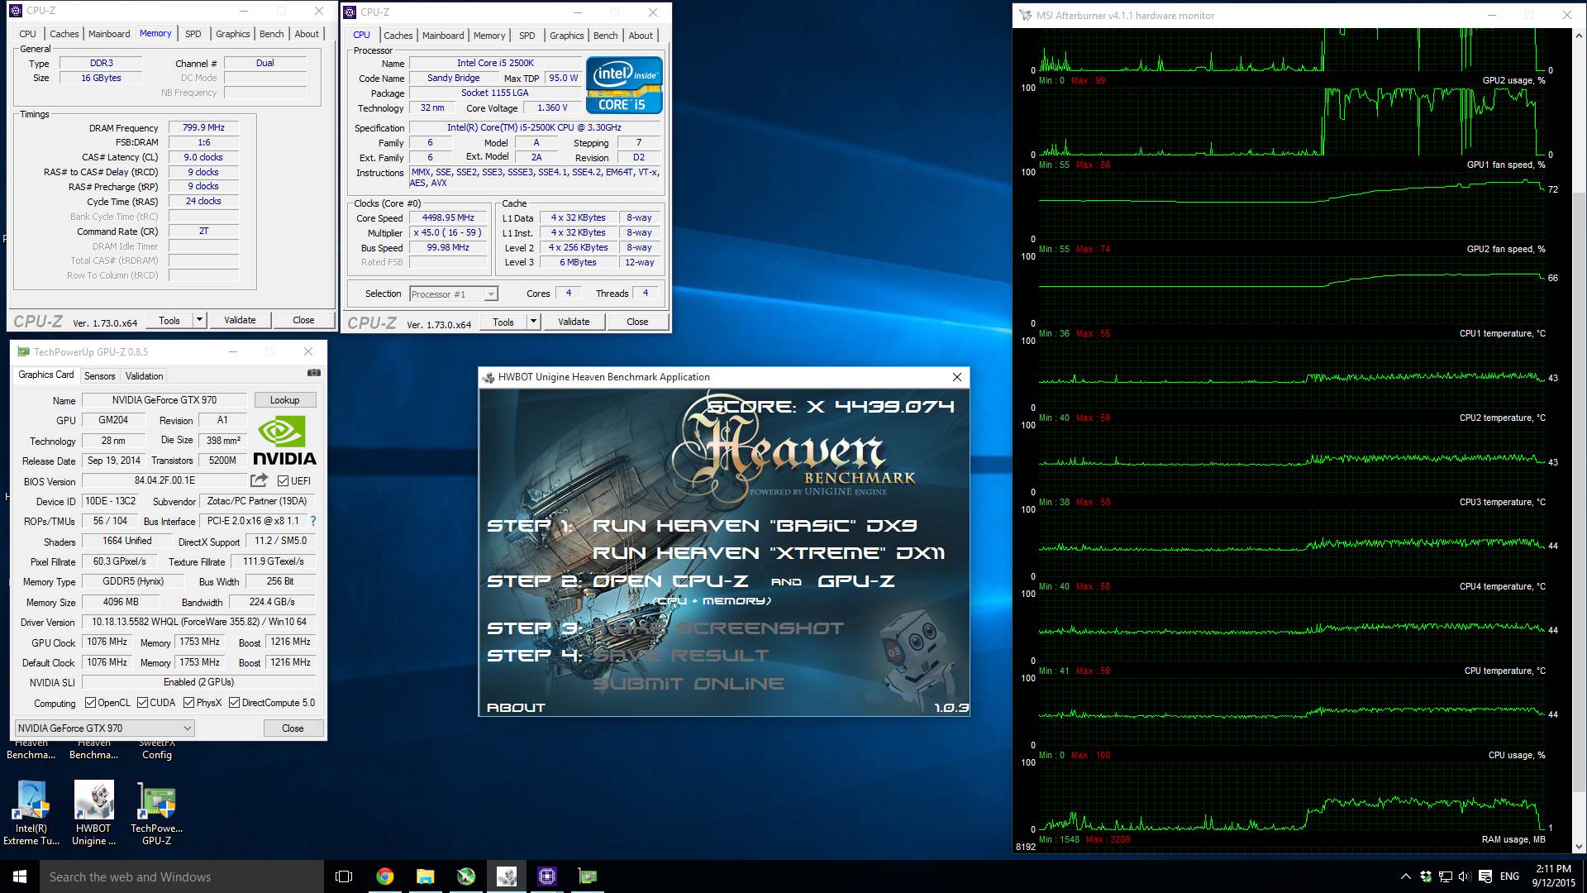Image resolution: width=1587 pixels, height=893 pixels.
Task: Click the BIOS share/export icon in GPU-Z
Action: click(x=259, y=480)
